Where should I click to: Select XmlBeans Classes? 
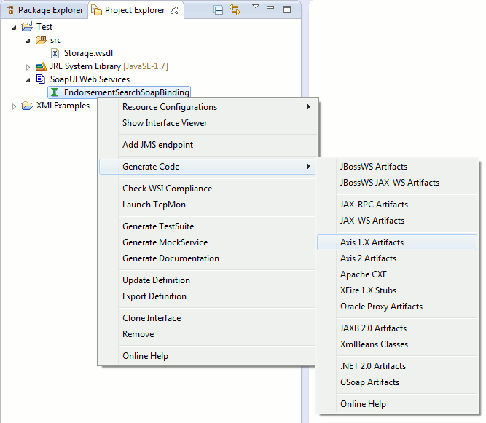(374, 344)
